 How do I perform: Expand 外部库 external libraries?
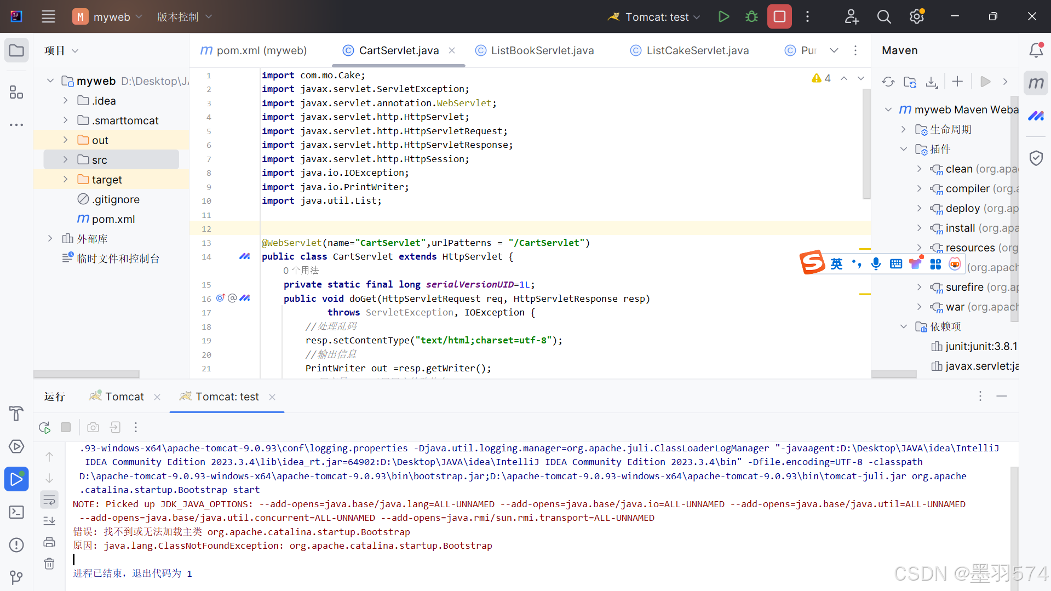(x=50, y=239)
